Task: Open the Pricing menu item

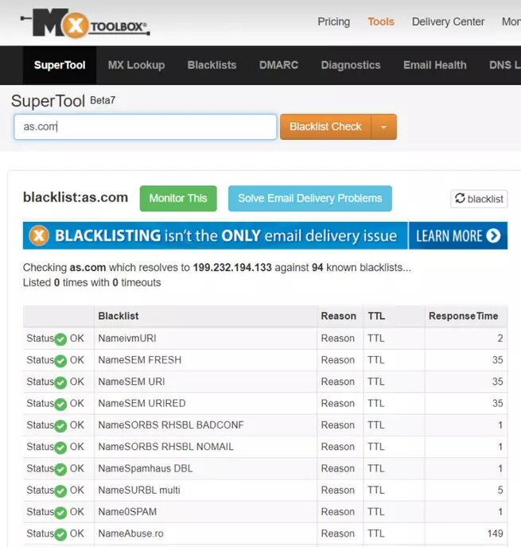Action: [x=333, y=21]
